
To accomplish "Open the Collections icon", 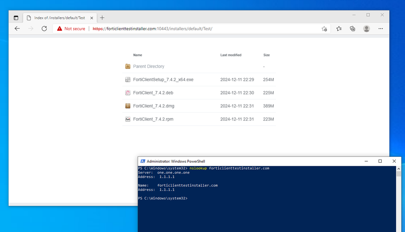I will pos(353,29).
